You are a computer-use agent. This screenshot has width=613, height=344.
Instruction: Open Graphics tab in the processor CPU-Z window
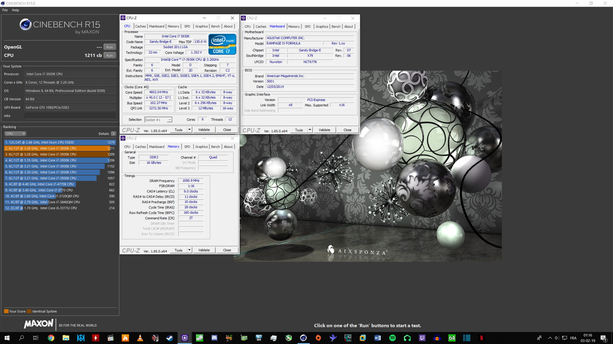point(201,26)
